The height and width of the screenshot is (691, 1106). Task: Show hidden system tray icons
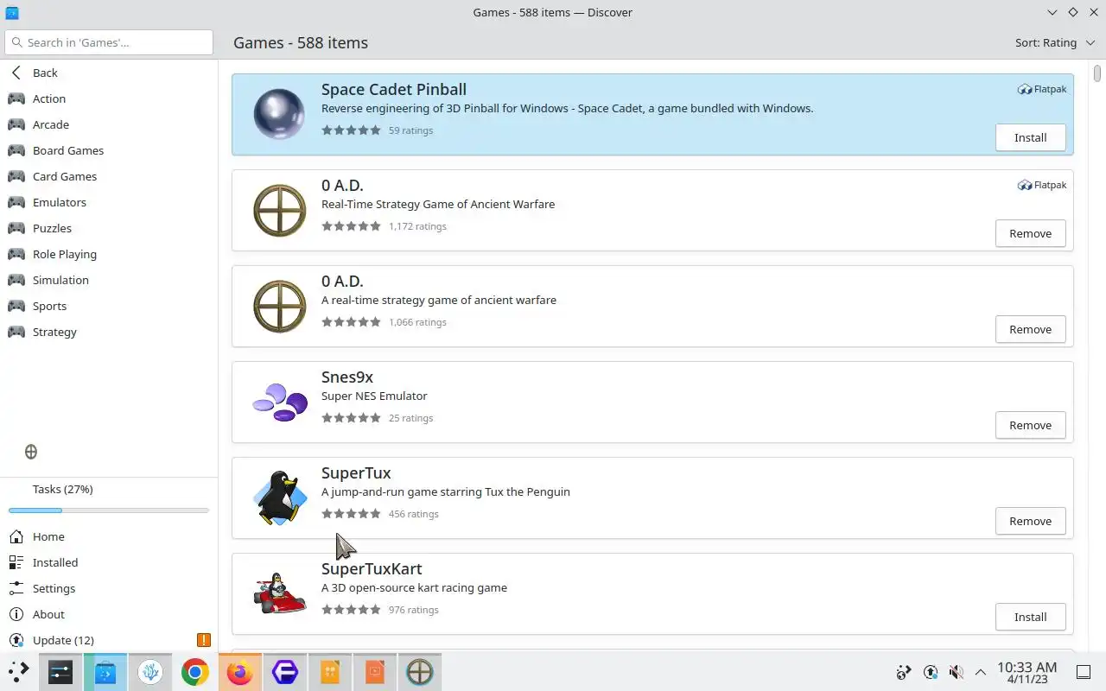point(981,672)
